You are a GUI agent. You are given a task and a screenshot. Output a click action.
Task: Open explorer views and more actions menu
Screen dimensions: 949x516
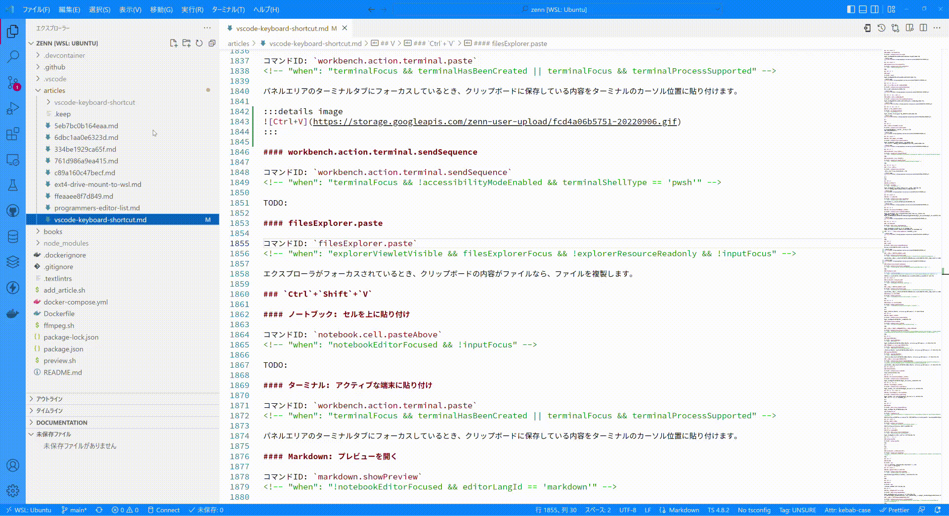(x=207, y=28)
